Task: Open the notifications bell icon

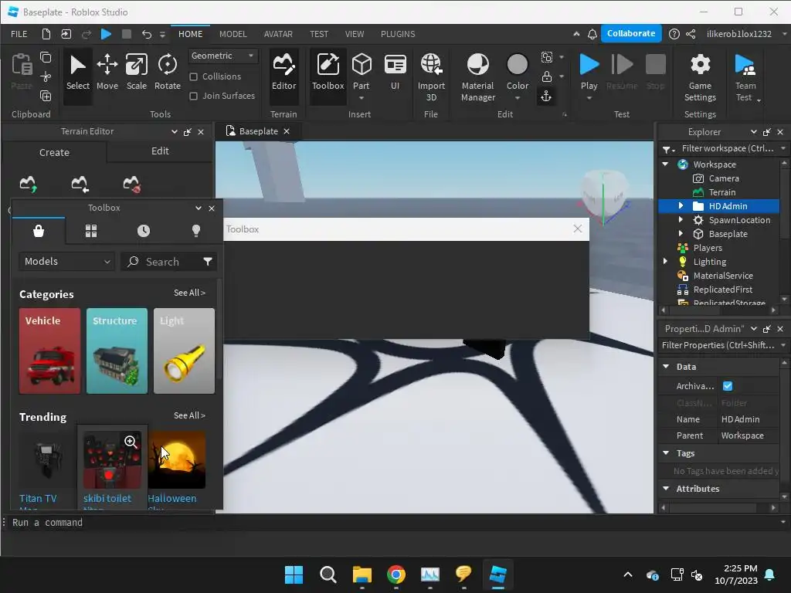Action: 592,34
